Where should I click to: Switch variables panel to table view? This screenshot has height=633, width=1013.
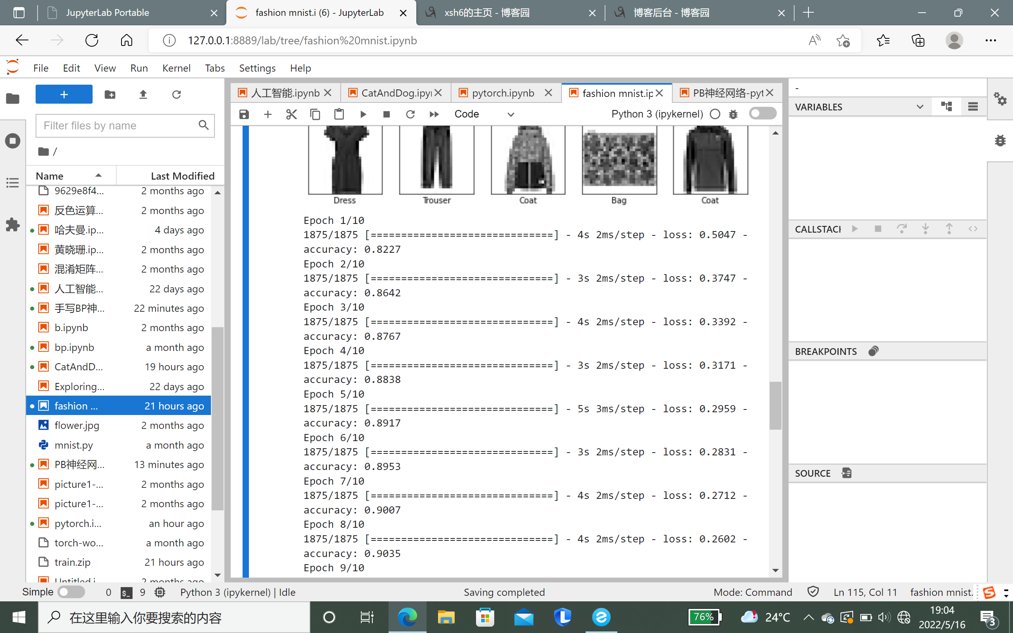[973, 107]
